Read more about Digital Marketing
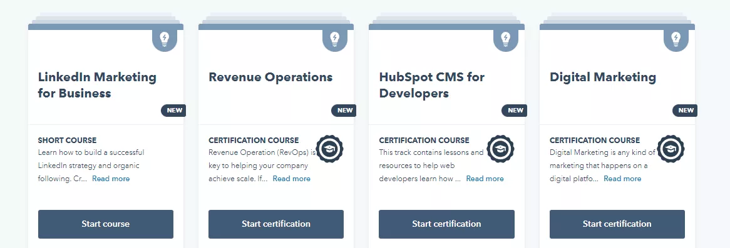The height and width of the screenshot is (248, 730). click(x=622, y=179)
